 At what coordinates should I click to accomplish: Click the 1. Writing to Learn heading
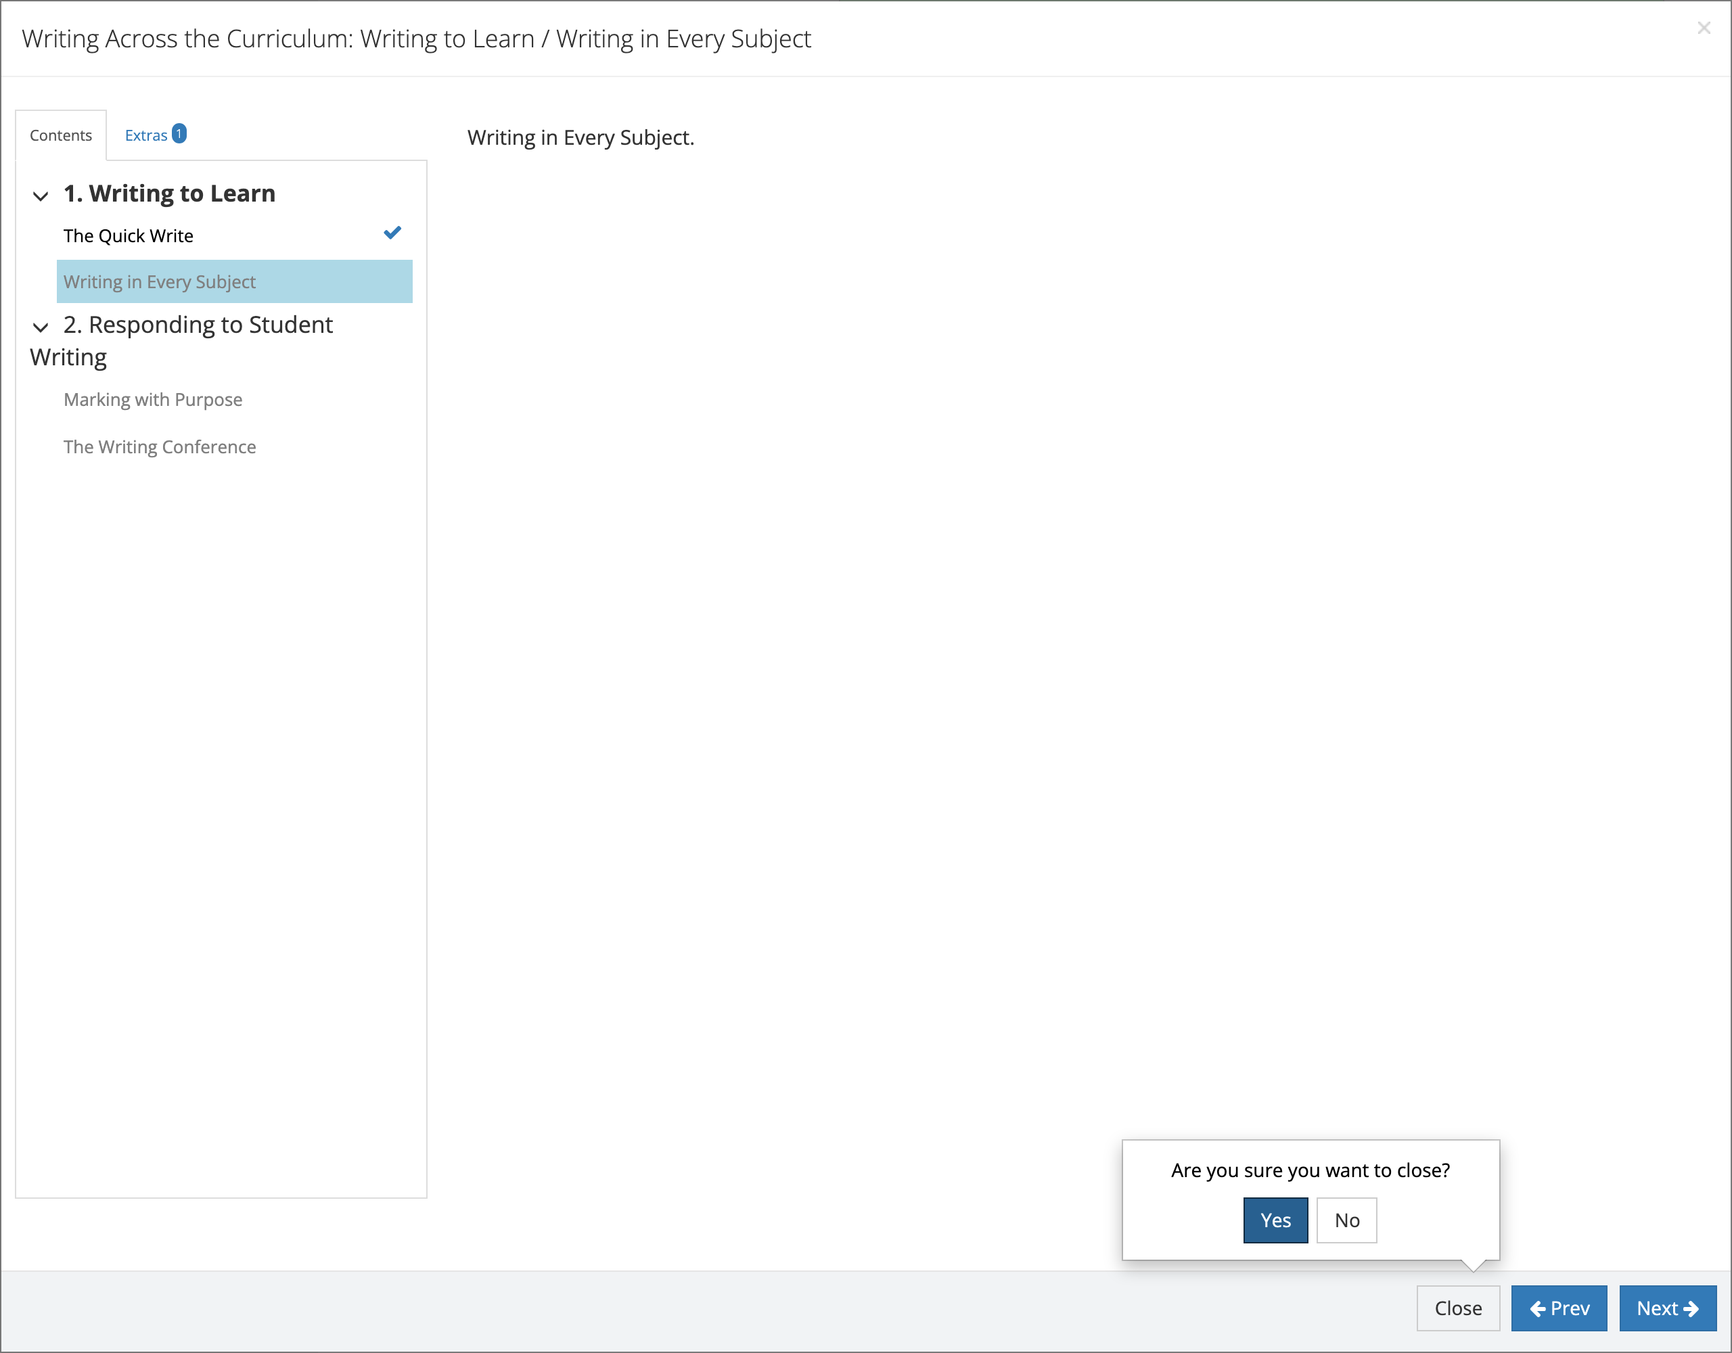tap(170, 193)
